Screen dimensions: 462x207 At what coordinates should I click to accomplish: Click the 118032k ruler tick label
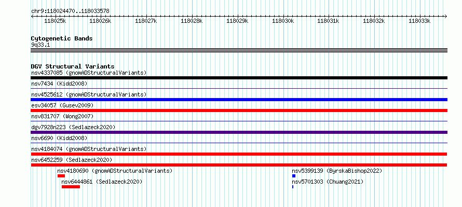click(x=374, y=21)
